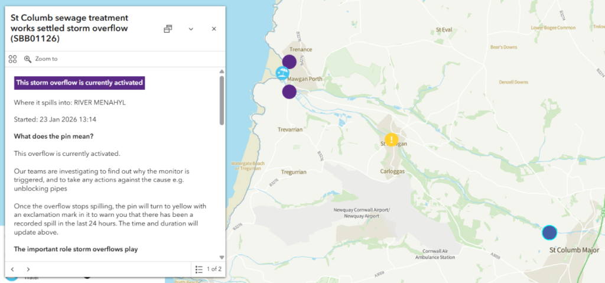Image resolution: width=605 pixels, height=283 pixels.
Task: Go to the previous feature in the popup
Action: click(12, 269)
